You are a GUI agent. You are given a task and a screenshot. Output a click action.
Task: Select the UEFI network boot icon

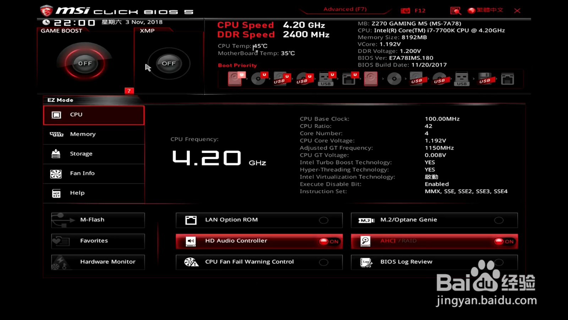(350, 79)
